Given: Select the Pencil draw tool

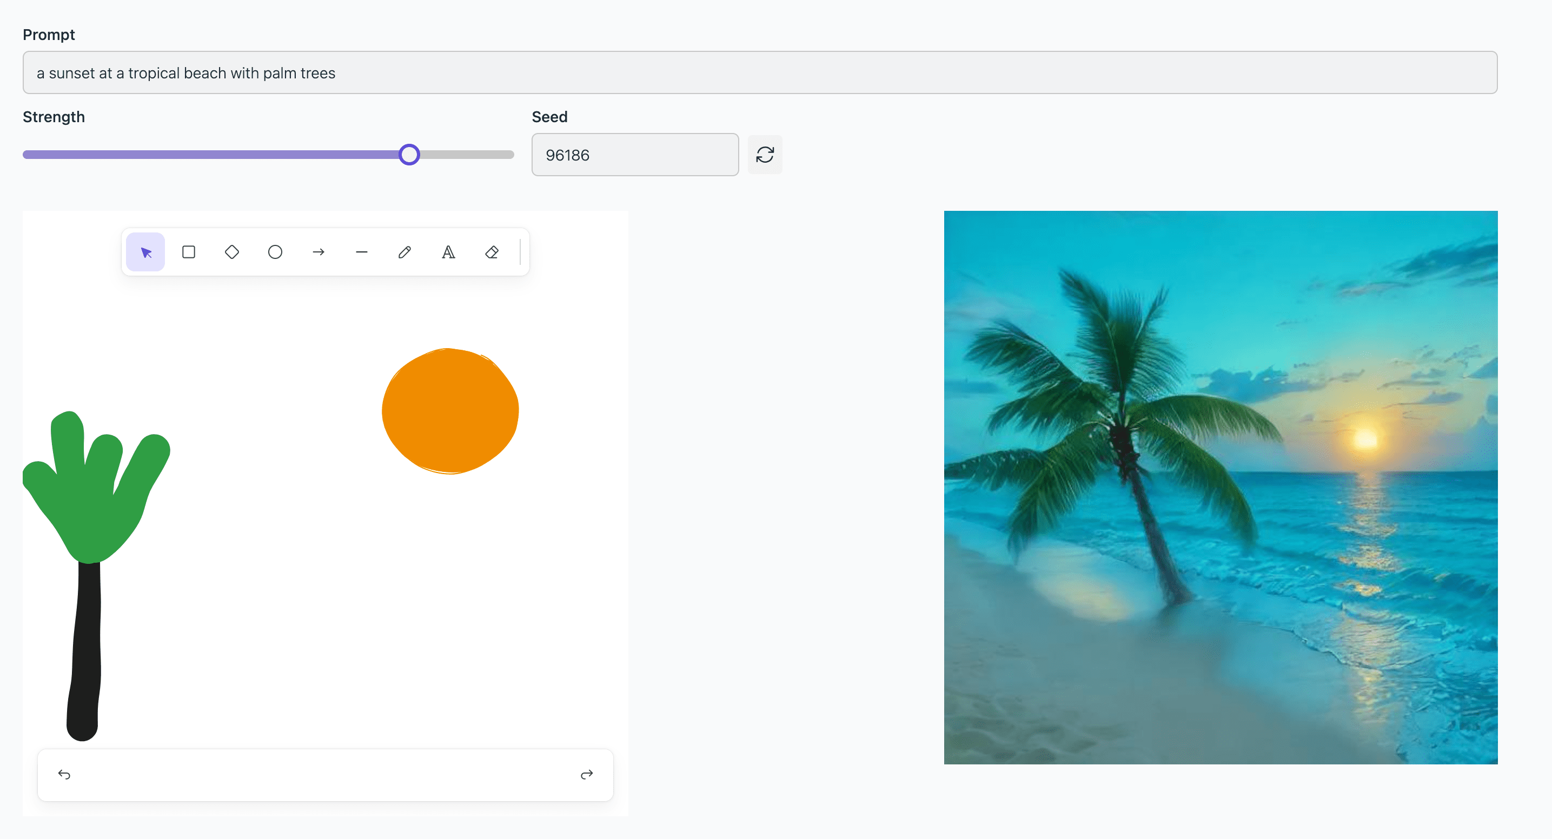Looking at the screenshot, I should (x=405, y=252).
